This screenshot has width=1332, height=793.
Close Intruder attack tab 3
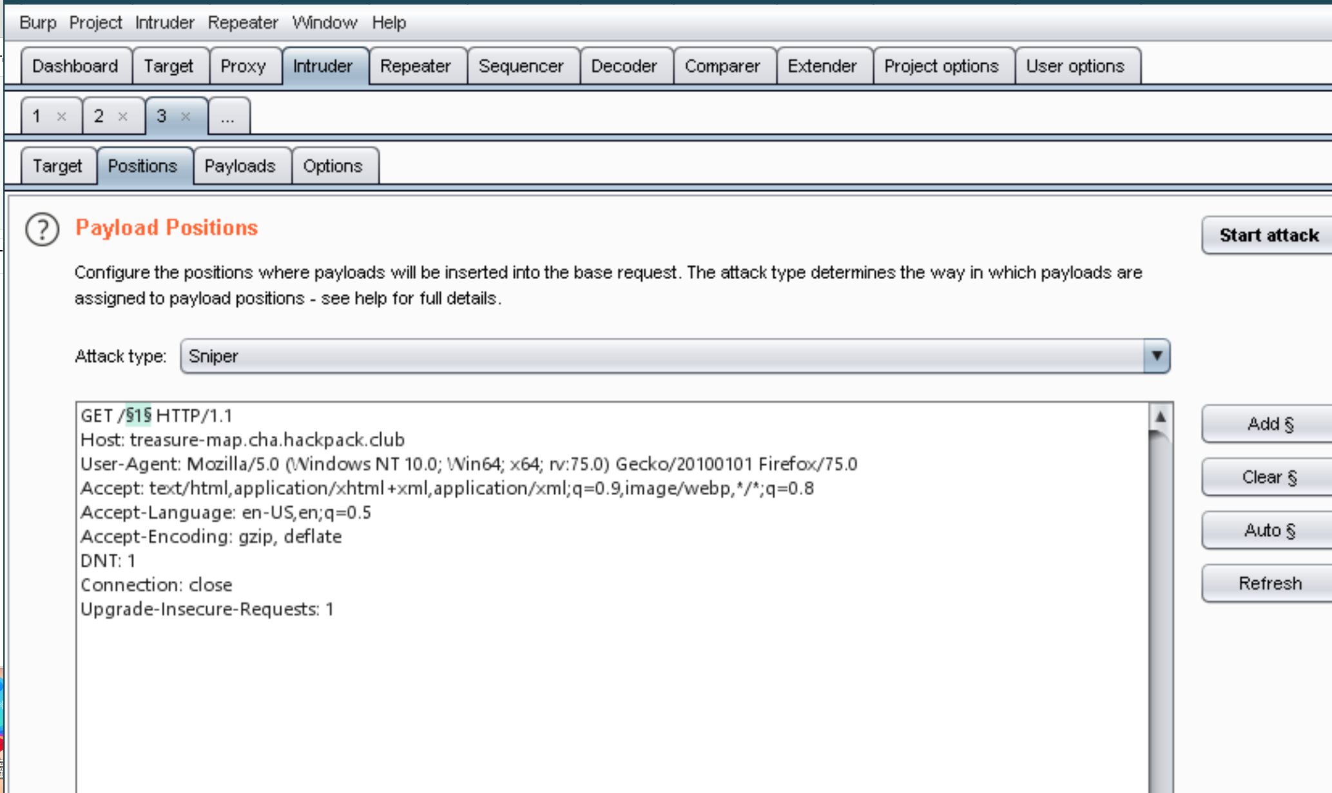(186, 117)
